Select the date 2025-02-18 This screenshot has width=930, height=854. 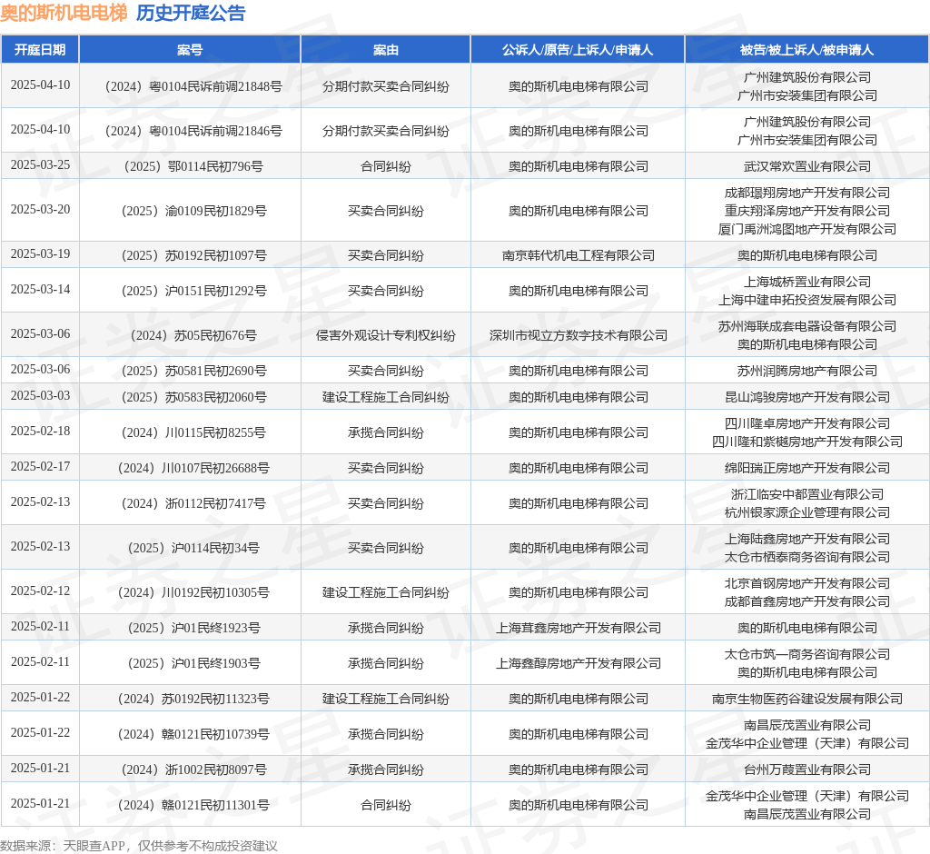pyautogui.click(x=40, y=432)
